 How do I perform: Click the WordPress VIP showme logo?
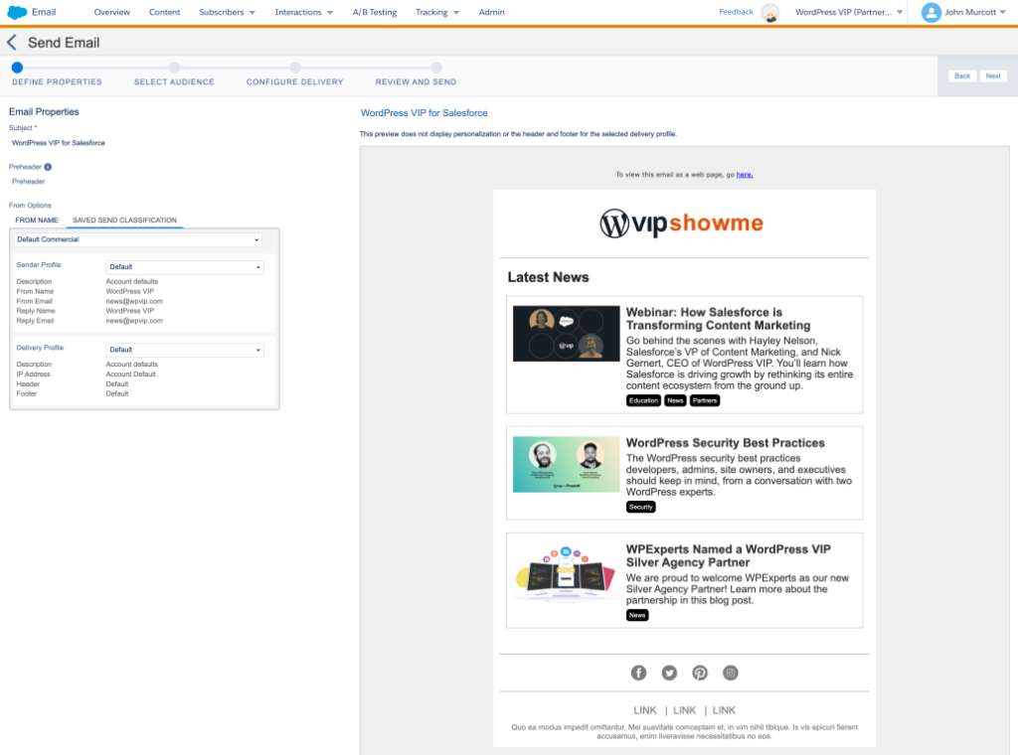point(681,224)
